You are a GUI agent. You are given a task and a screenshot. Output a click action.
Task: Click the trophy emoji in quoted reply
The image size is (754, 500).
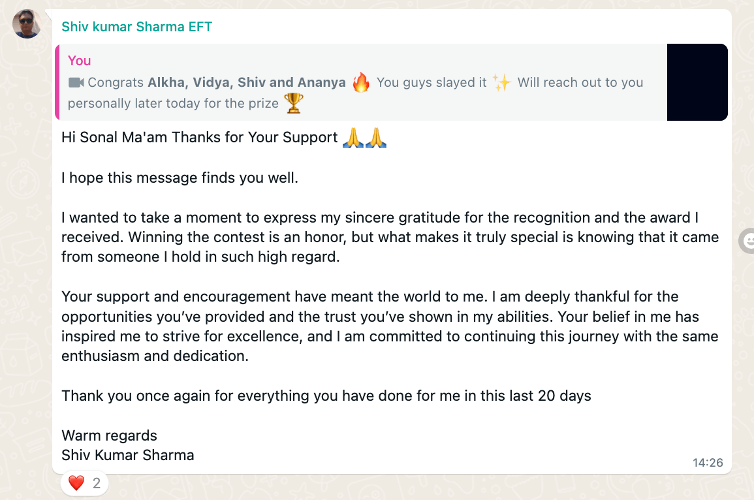click(293, 103)
